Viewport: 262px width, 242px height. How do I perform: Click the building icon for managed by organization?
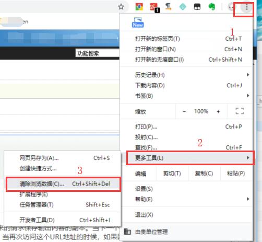(127, 232)
